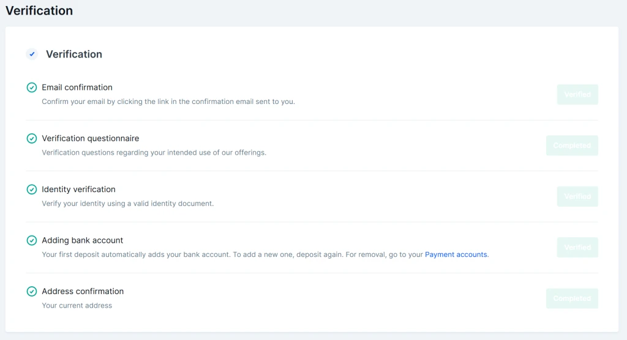This screenshot has width=627, height=340.
Task: Click the Email confirmation green check icon
Action: [x=32, y=87]
